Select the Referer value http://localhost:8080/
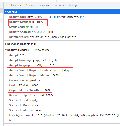The image size is (120, 126). point(37,95)
